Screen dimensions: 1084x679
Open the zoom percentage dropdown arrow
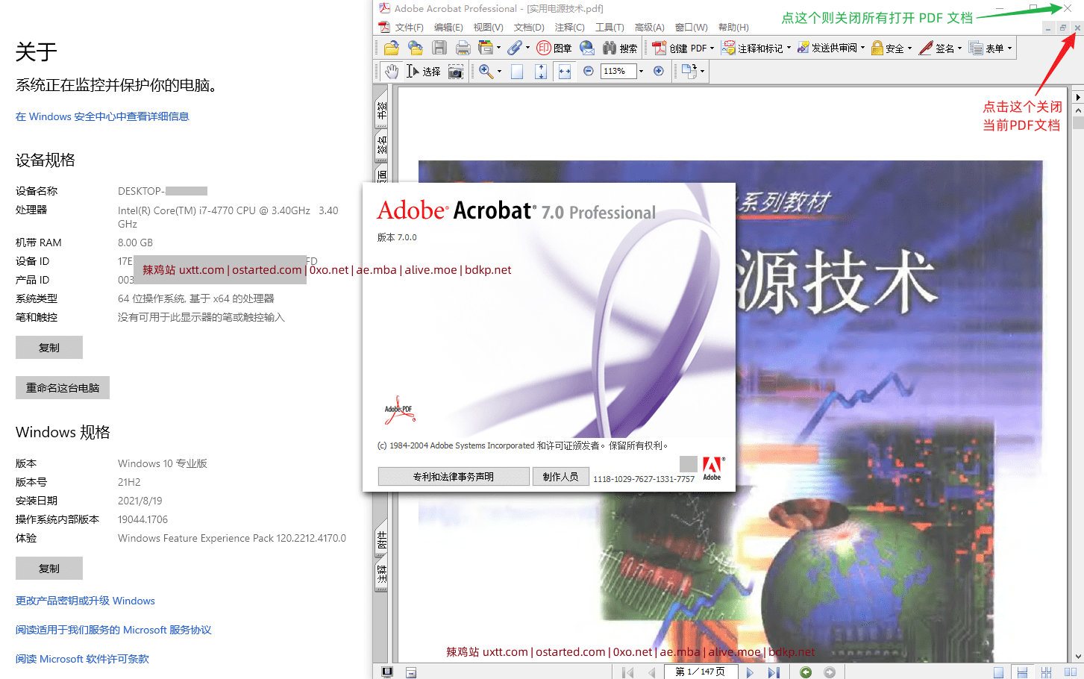pos(641,71)
